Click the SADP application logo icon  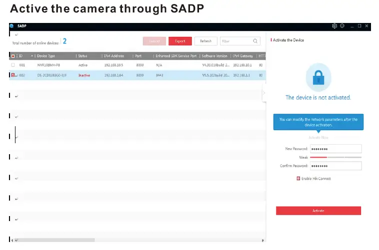pos(11,26)
